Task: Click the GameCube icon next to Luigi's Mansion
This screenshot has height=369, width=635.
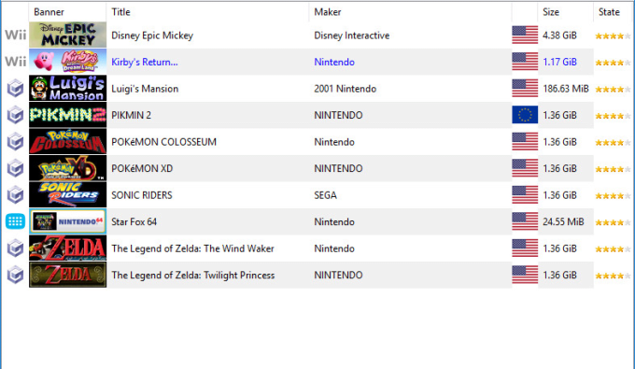Action: click(15, 89)
